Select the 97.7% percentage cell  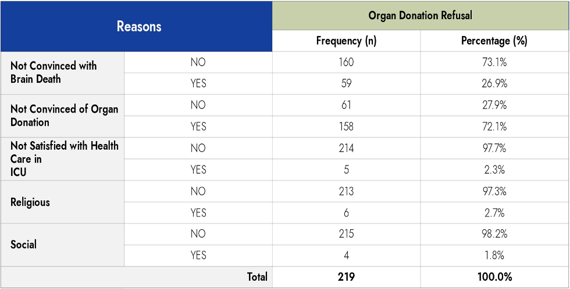[x=494, y=148]
